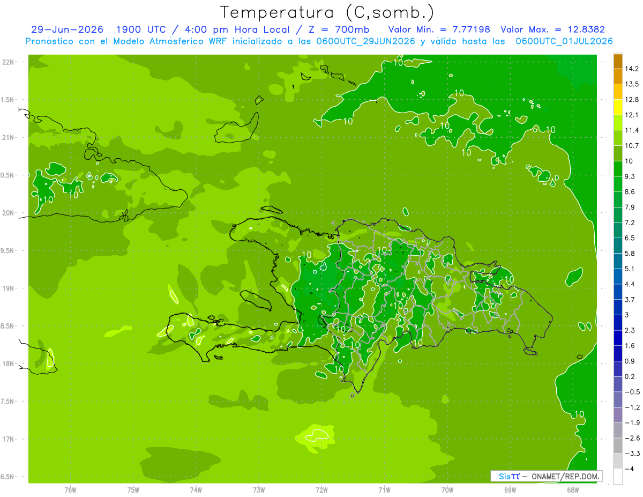Image resolution: width=643 pixels, height=497 pixels.
Task: Click the "3.7" color scale label
Action: (630, 300)
